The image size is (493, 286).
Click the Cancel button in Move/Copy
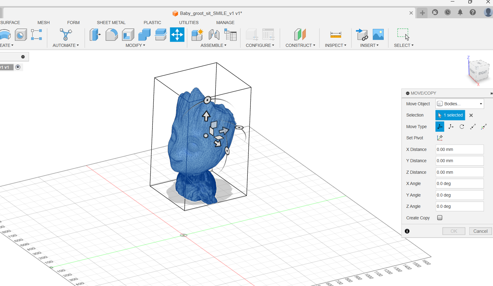click(x=480, y=231)
